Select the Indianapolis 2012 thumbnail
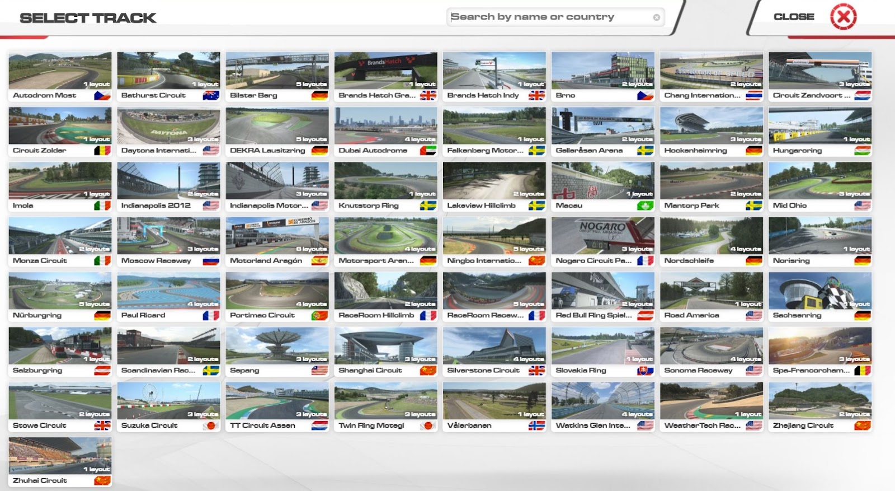This screenshot has height=491, width=895. point(169,180)
